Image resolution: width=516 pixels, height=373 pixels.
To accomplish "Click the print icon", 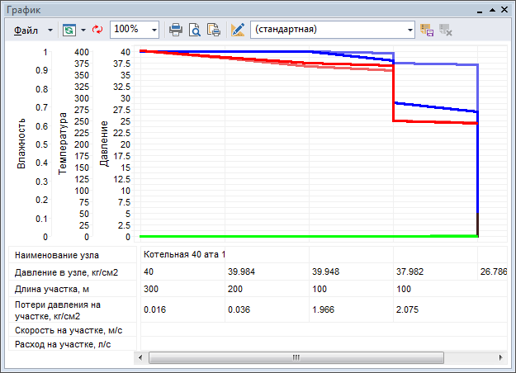I will (x=176, y=29).
